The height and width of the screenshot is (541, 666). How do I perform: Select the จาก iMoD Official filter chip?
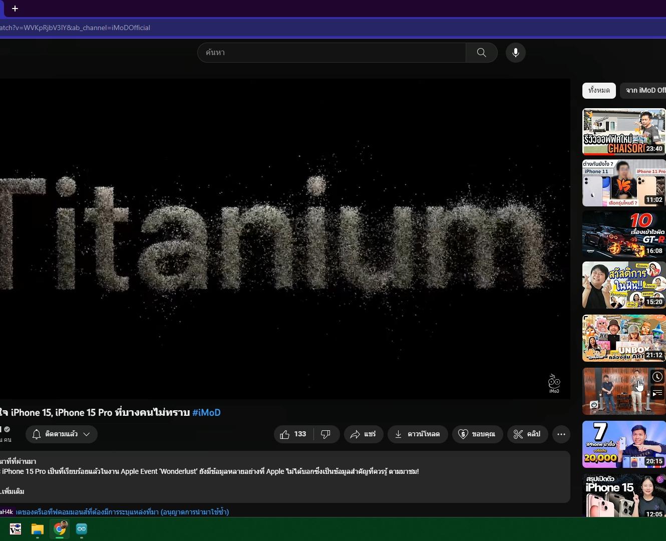643,91
